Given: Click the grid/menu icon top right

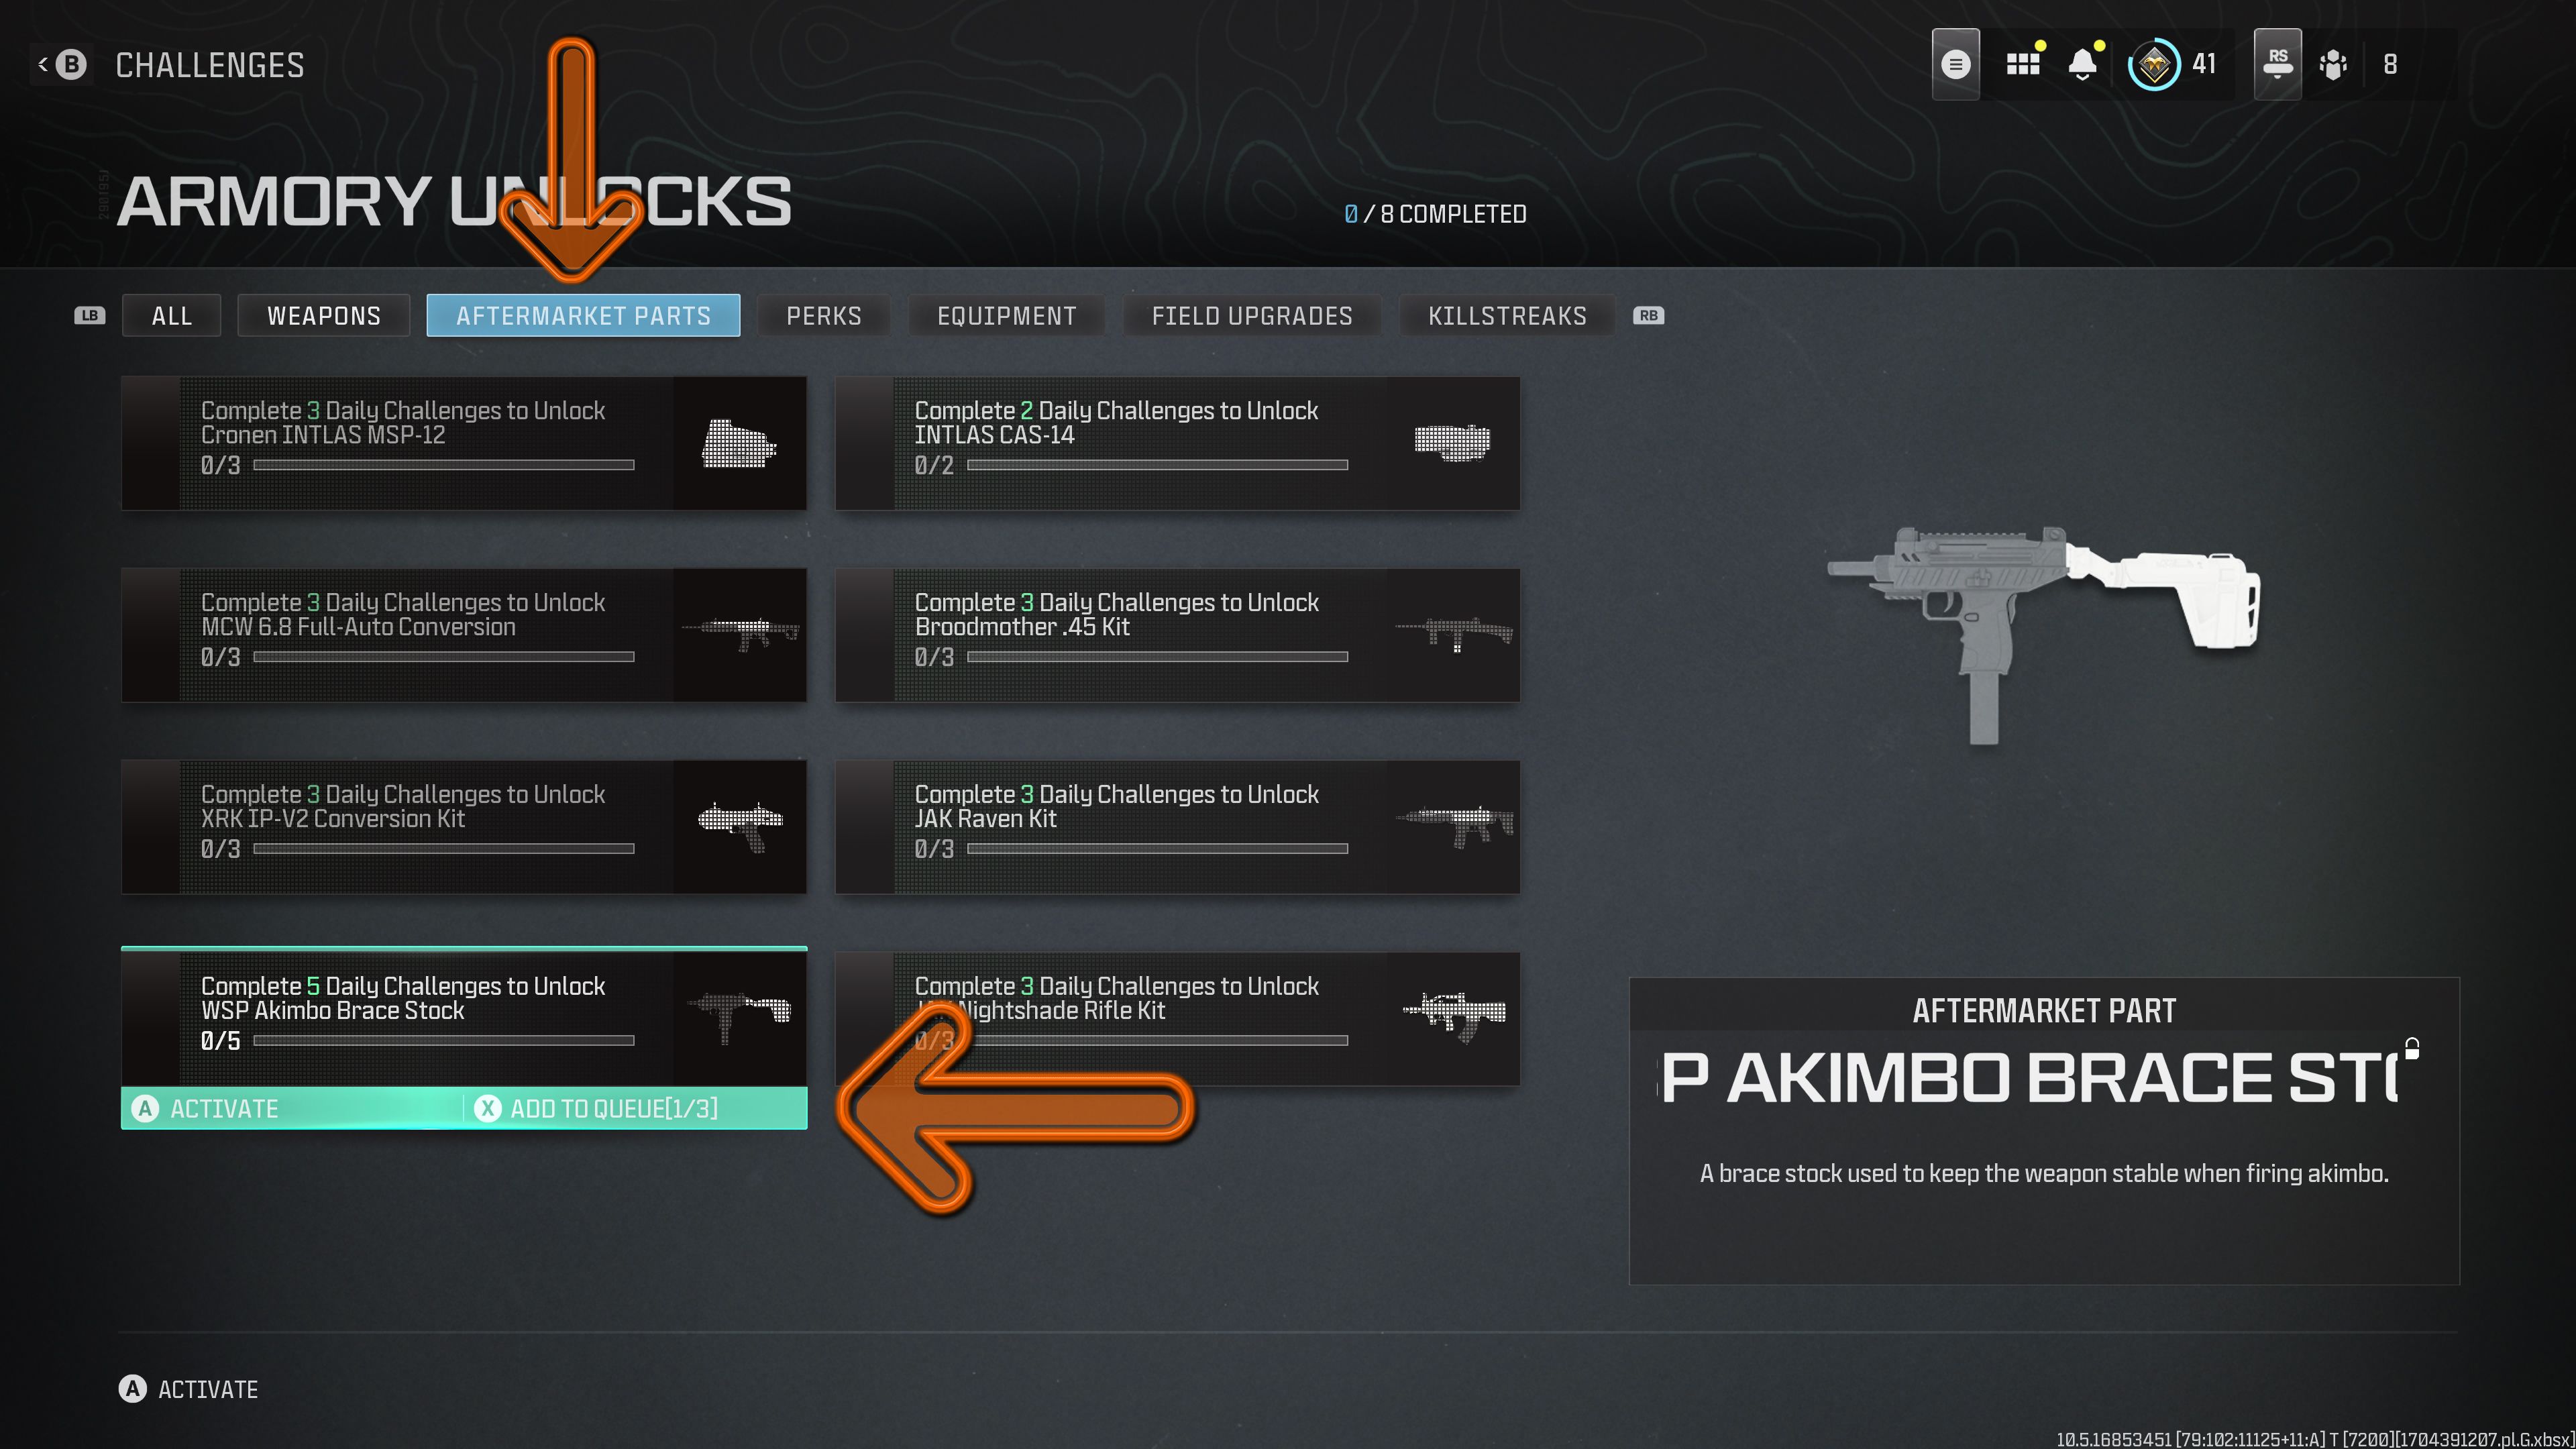Looking at the screenshot, I should tap(2017, 62).
